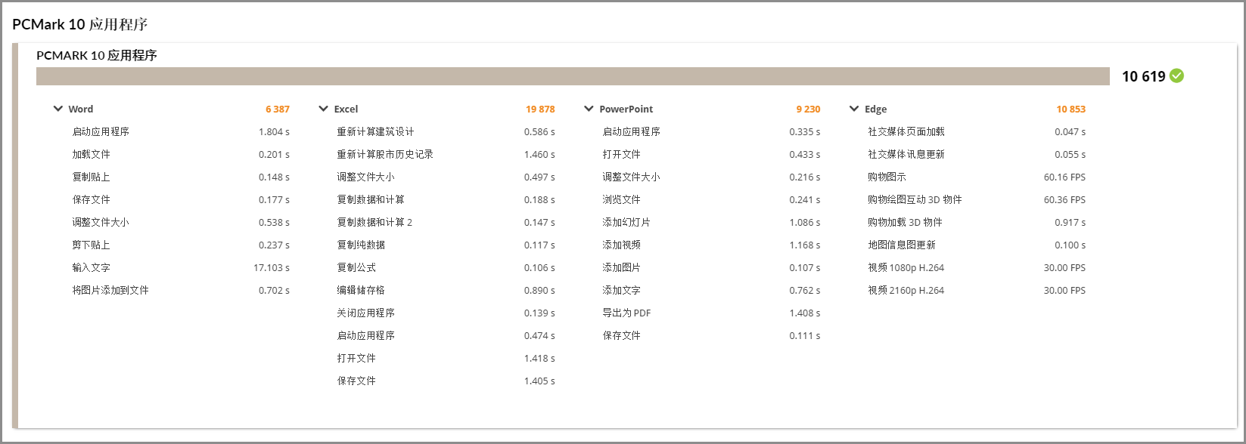Collapse the PowerPoint results section

(589, 109)
